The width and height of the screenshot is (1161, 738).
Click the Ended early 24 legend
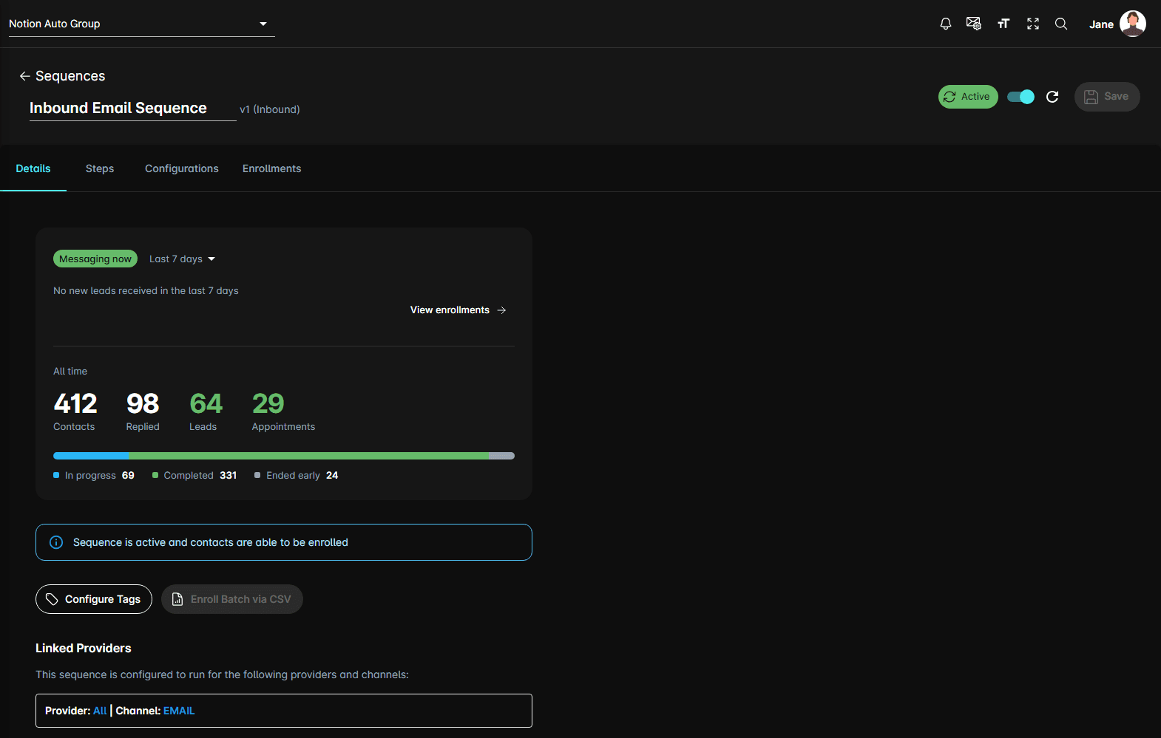tap(297, 476)
